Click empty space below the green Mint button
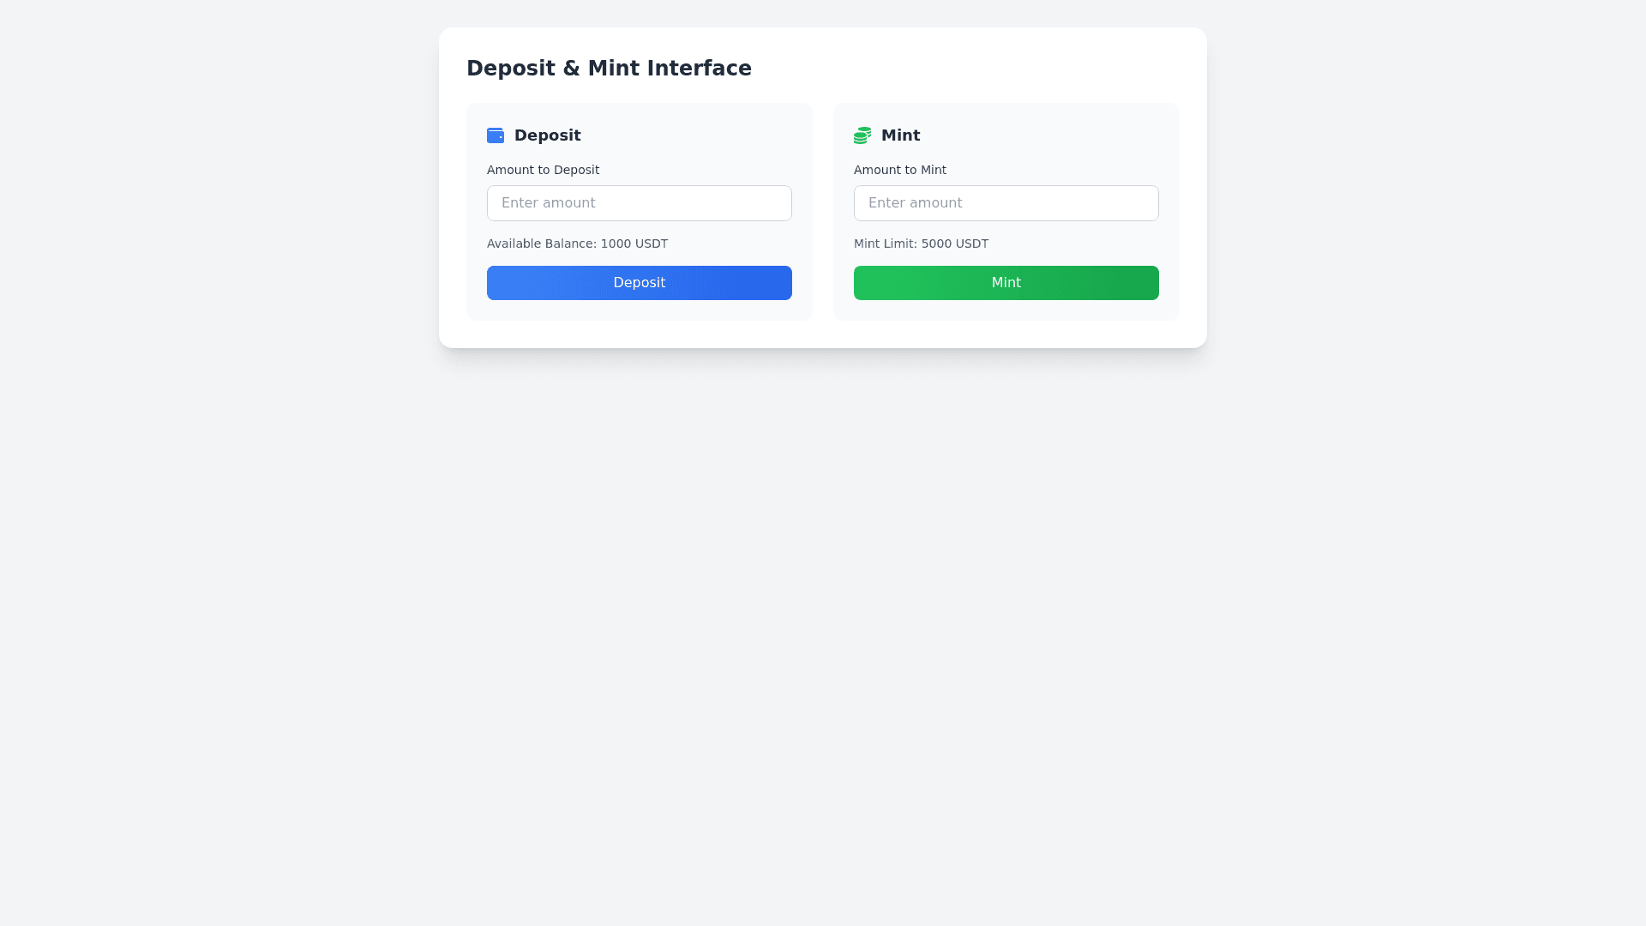Viewport: 1646px width, 926px height. coord(1006,310)
